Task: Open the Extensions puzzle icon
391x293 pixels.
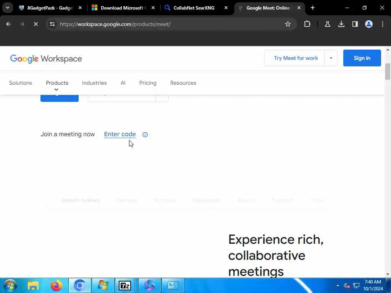Action: pos(307,24)
